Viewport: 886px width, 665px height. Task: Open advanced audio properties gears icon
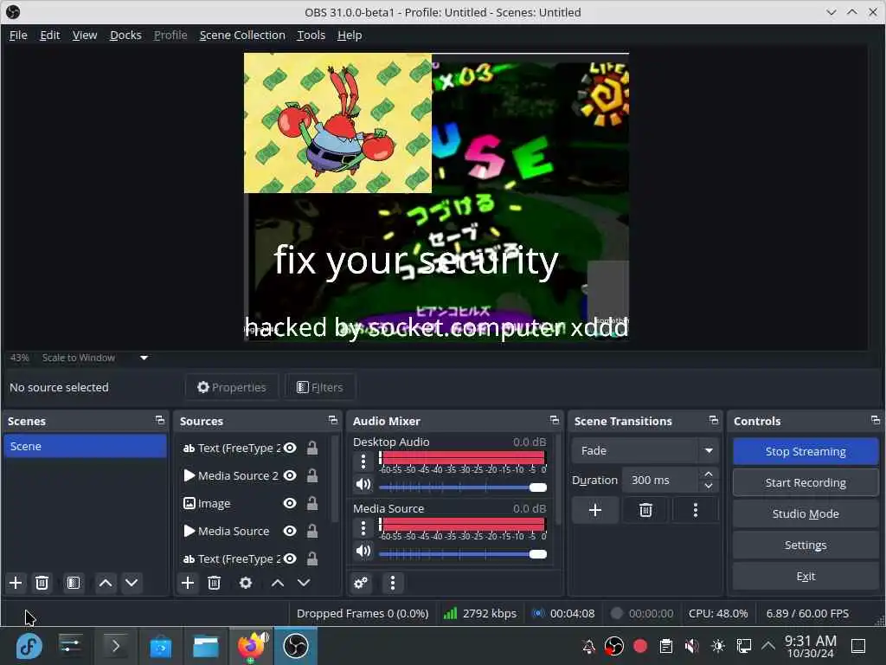point(361,583)
